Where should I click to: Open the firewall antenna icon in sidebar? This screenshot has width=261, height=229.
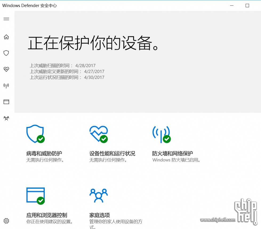coord(6,86)
